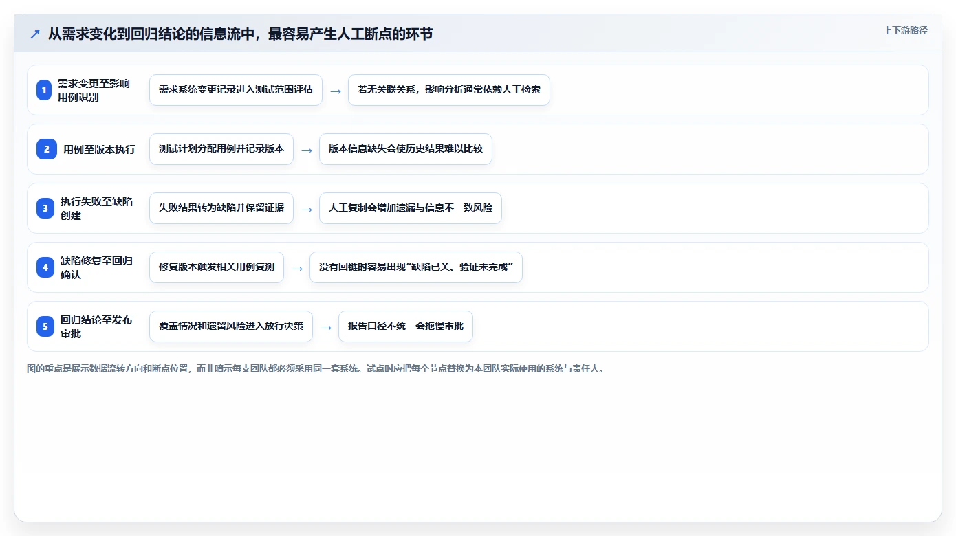Screen dimensions: 956x536
Task: Click the footnote starting 图的重点是展示数据流转方向
Action: point(316,368)
